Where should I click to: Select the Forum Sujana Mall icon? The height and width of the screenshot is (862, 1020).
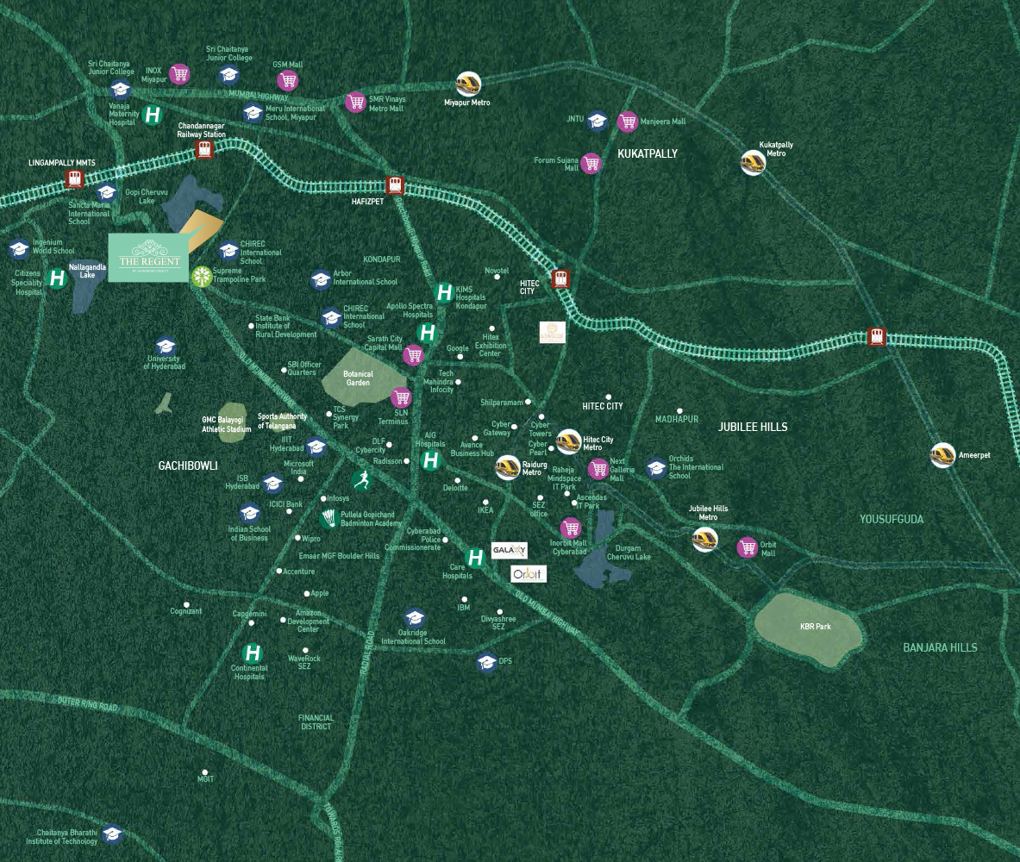(591, 164)
